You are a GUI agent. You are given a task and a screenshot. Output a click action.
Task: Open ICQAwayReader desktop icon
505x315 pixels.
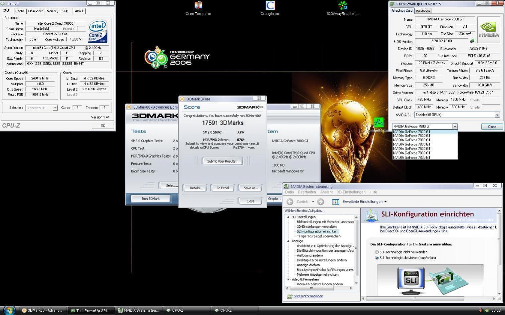coord(343,8)
